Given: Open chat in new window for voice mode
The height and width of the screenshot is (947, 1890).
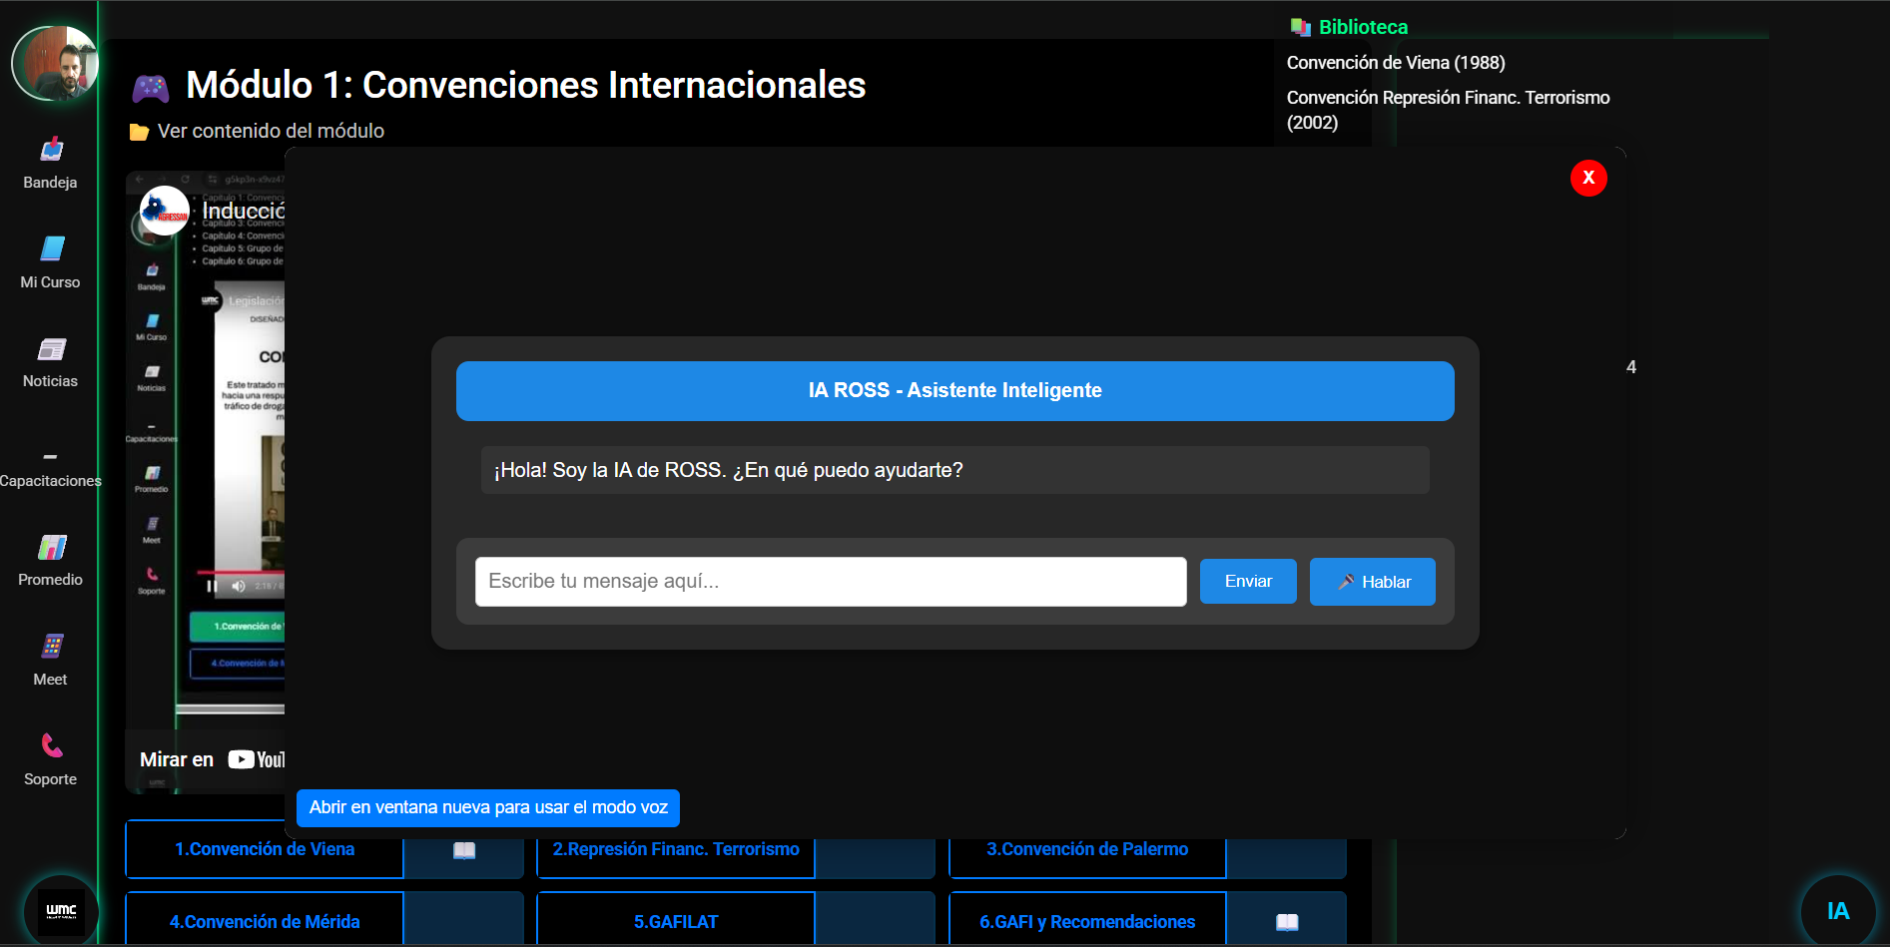Looking at the screenshot, I should point(487,807).
